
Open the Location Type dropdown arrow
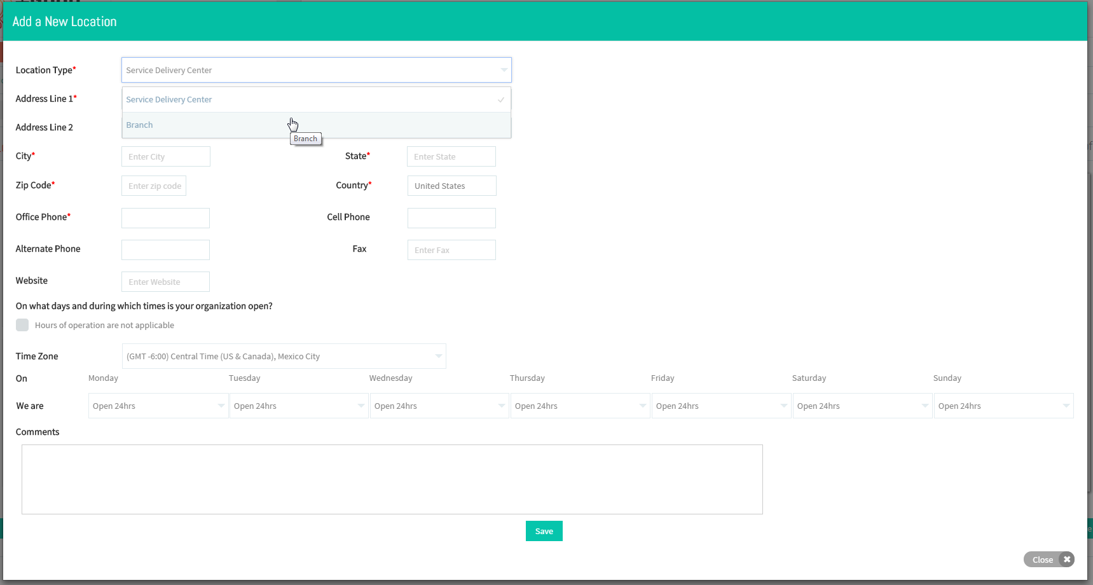coord(504,70)
